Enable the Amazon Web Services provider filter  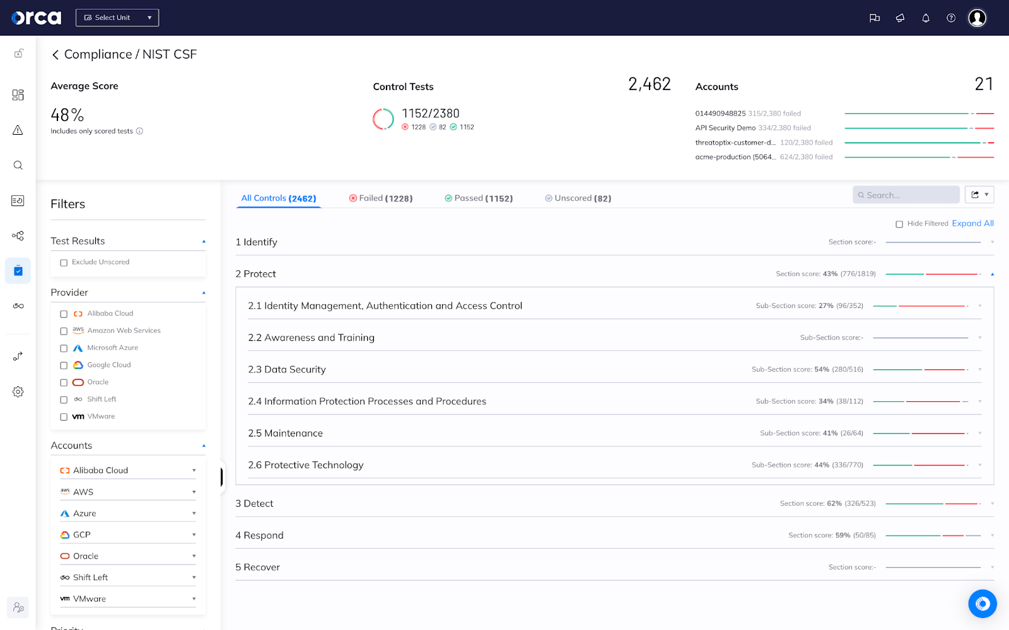click(63, 331)
